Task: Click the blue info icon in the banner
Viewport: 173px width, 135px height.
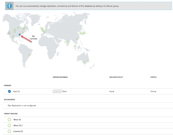Action: coord(9,6)
